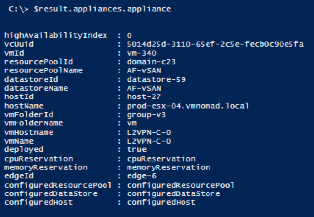Click the deployed value true
314x217 pixels.
click(x=137, y=149)
